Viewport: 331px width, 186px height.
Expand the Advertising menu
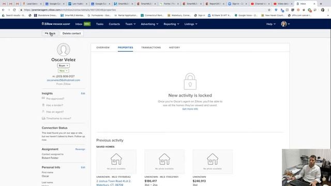(149, 24)
